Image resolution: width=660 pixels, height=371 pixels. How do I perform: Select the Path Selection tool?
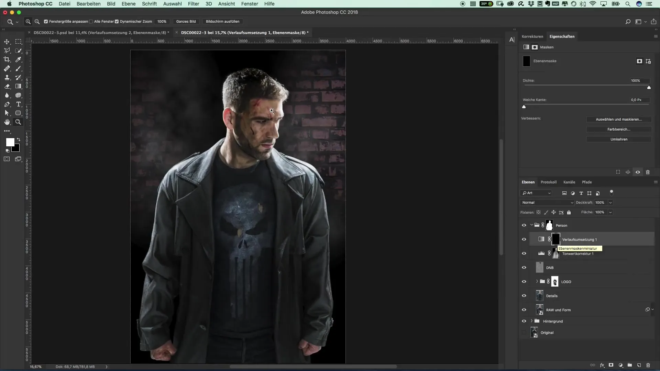coord(7,113)
